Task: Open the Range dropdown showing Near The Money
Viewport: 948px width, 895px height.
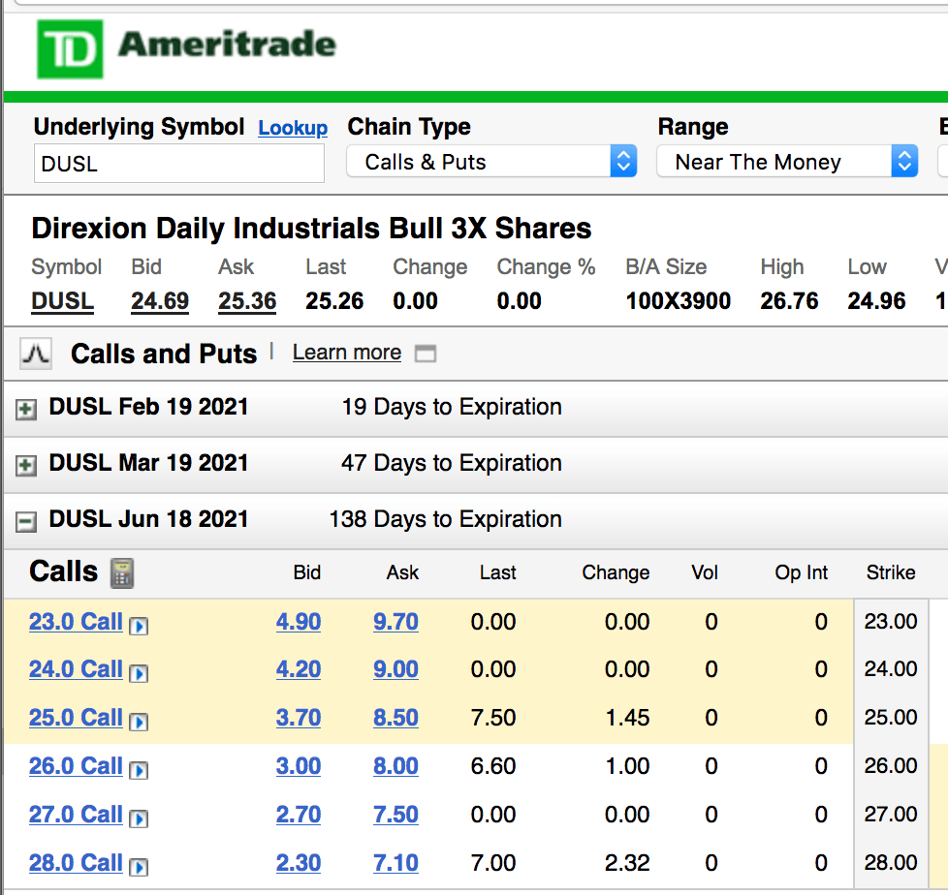Action: [787, 162]
